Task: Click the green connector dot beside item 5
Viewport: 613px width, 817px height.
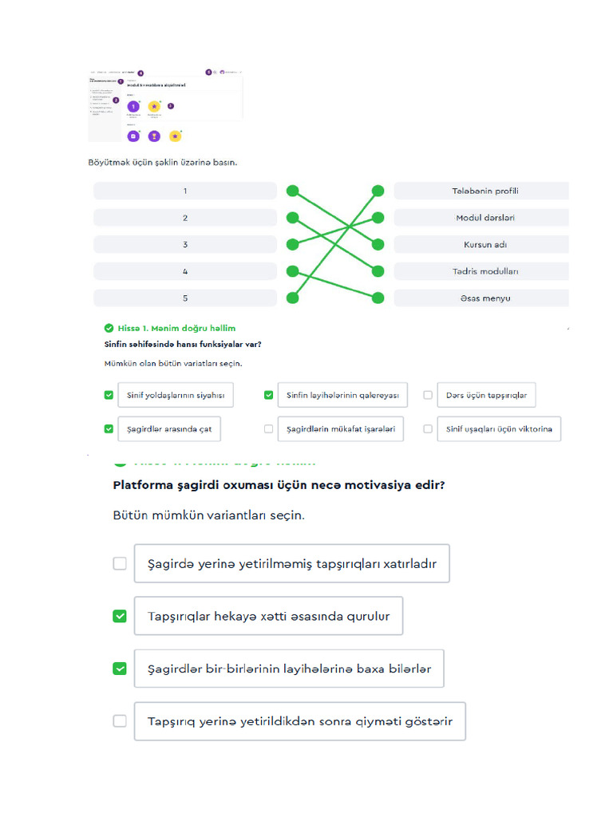Action: click(292, 298)
